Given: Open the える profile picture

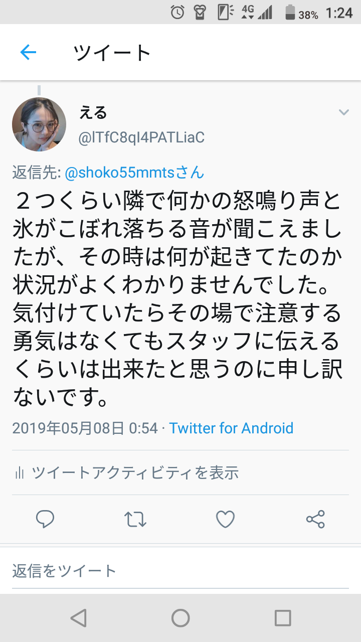Looking at the screenshot, I should pos(39,124).
